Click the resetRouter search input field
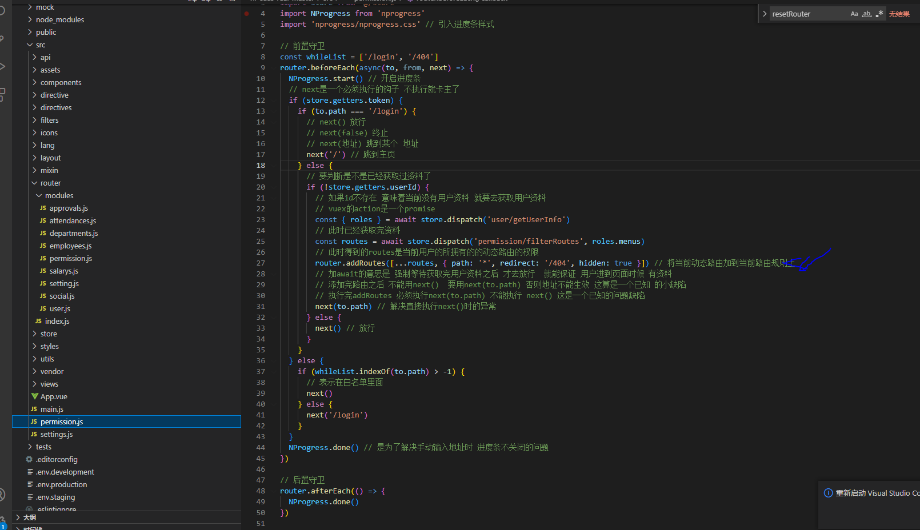Viewport: 920px width, 530px height. [808, 14]
